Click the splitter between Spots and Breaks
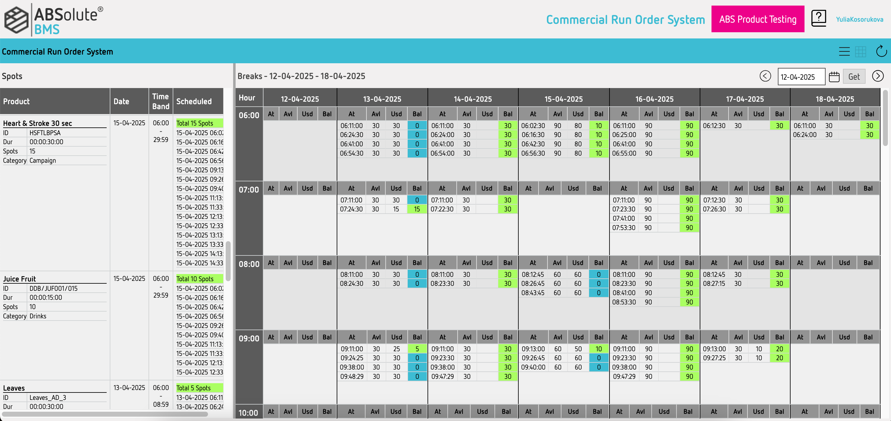 coord(234,241)
